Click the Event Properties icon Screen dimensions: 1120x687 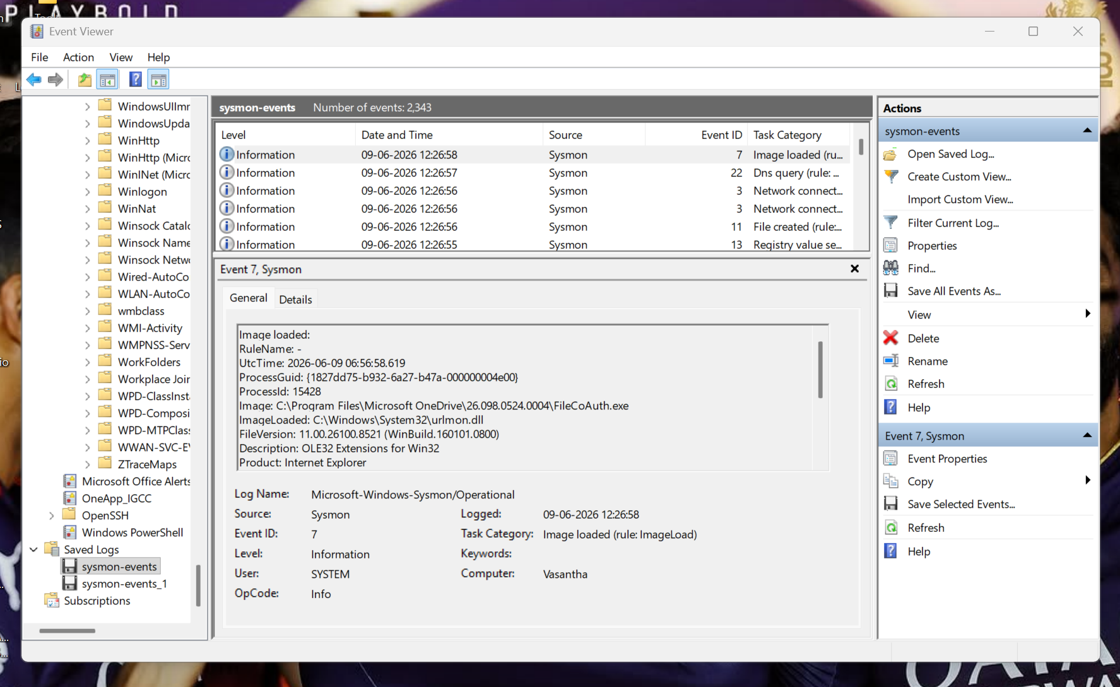(891, 459)
